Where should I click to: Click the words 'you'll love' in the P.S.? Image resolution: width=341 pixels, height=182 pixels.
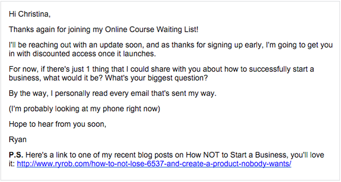coord(307,155)
